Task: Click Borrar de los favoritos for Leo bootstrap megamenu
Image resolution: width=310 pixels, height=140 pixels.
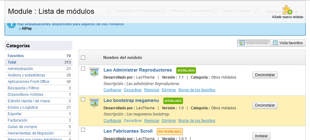Action: pos(197,121)
